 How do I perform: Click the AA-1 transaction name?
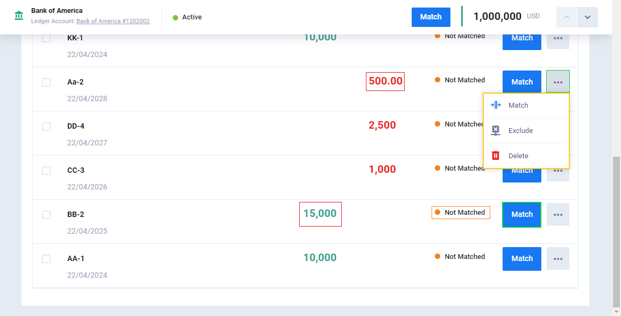pos(76,259)
